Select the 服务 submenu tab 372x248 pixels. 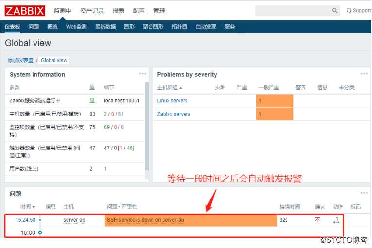pos(230,27)
